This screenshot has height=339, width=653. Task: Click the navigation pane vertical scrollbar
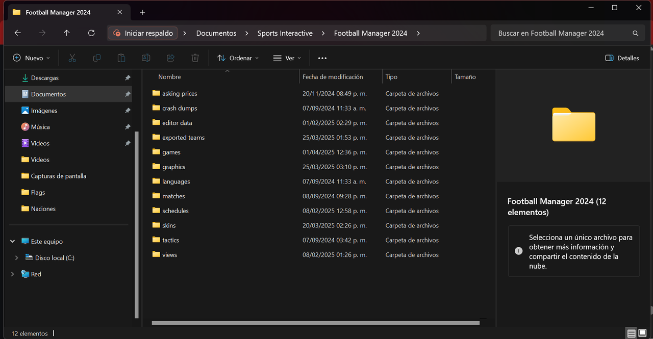pos(137,224)
